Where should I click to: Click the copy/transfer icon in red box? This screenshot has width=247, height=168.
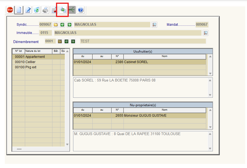point(63,10)
